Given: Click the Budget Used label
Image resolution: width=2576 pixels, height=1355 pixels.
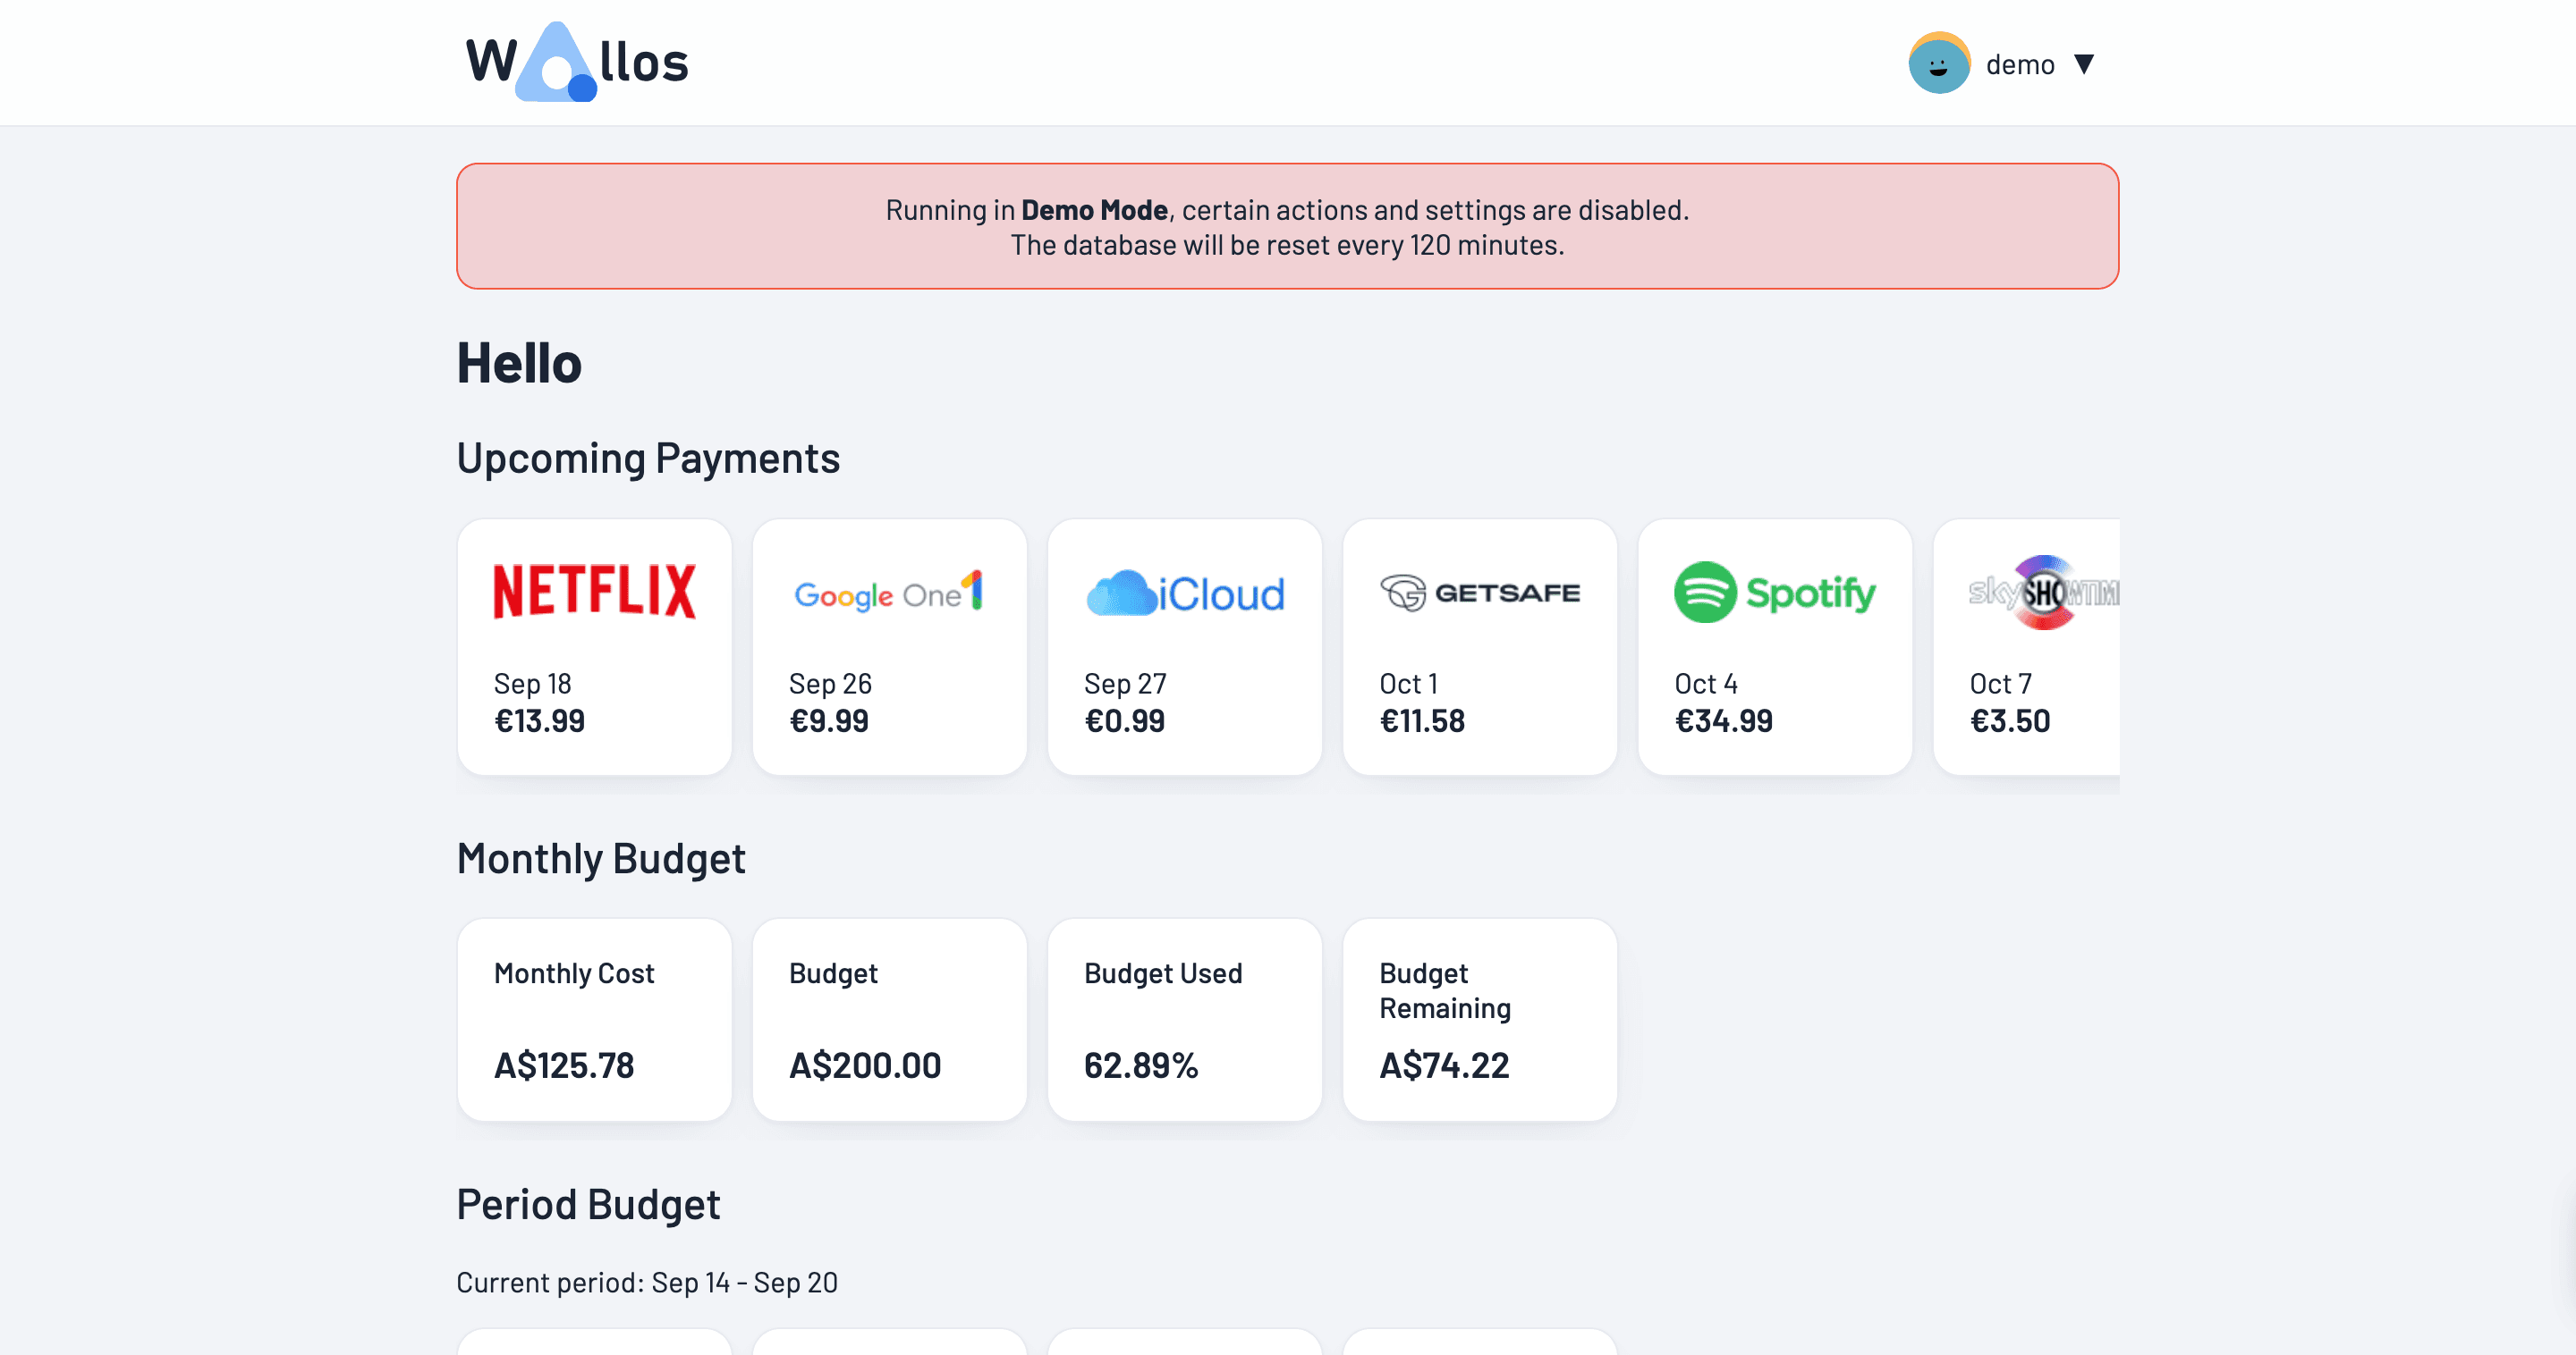Looking at the screenshot, I should click(1163, 973).
